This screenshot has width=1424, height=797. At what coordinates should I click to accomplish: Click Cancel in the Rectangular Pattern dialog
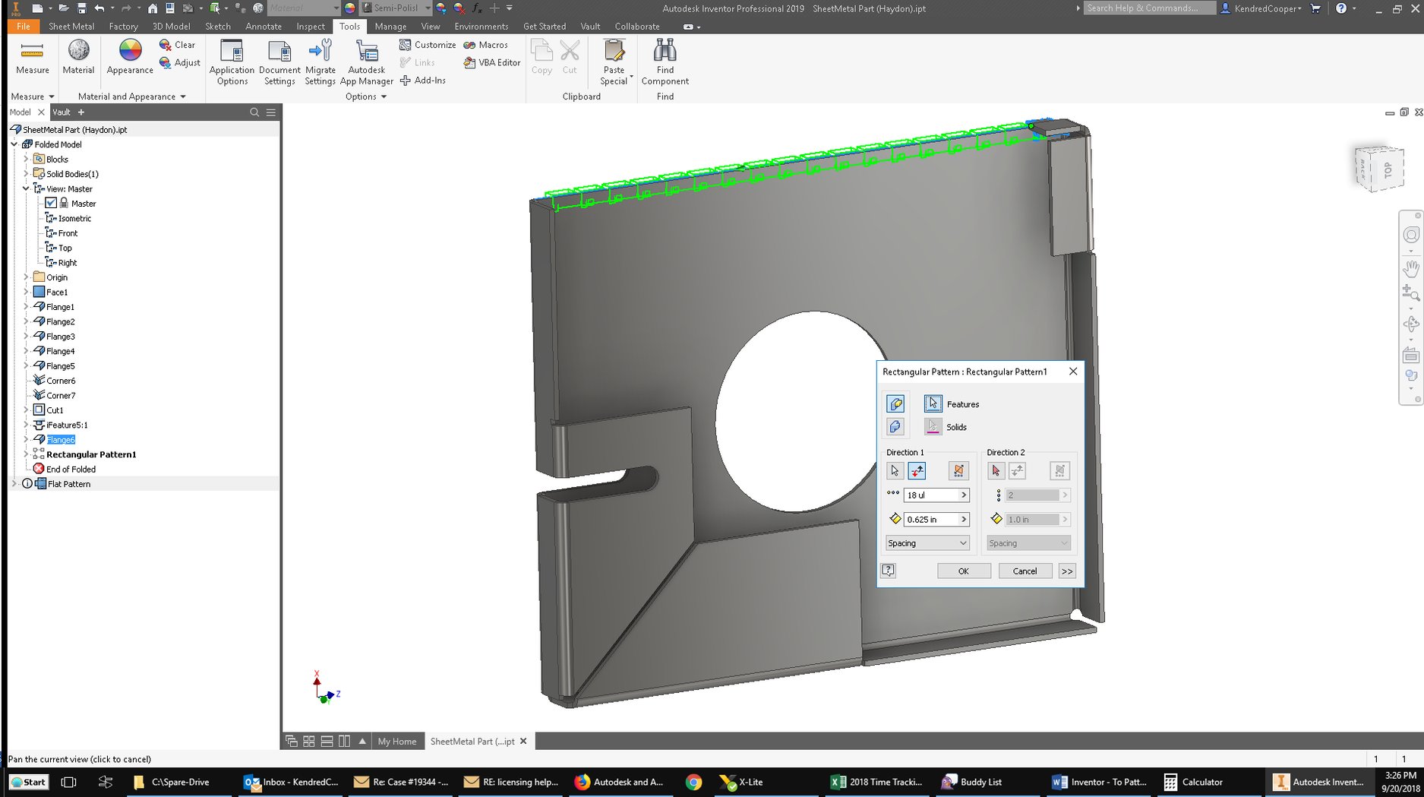[1025, 571]
